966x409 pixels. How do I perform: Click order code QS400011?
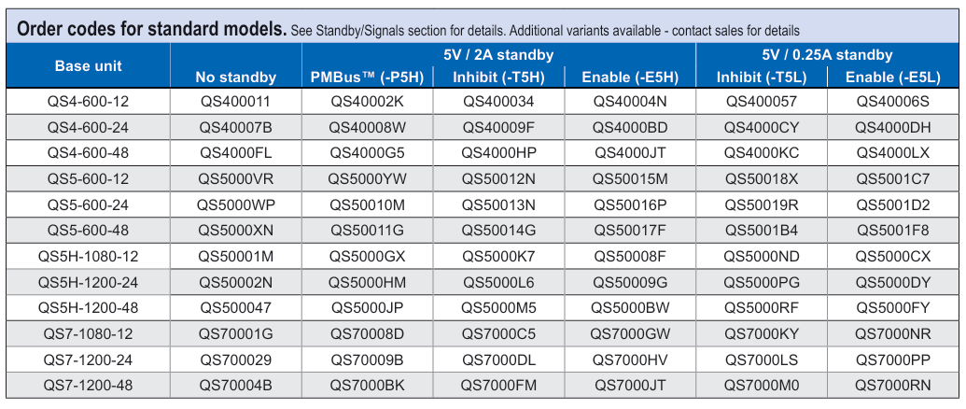(x=236, y=102)
